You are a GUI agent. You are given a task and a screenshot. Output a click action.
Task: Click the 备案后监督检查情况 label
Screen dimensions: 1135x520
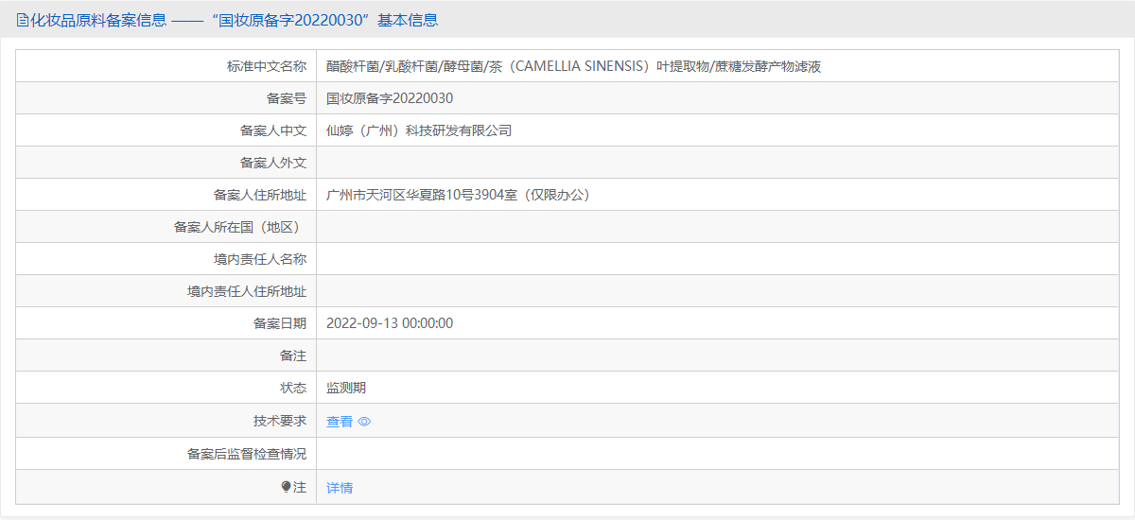pyautogui.click(x=247, y=454)
